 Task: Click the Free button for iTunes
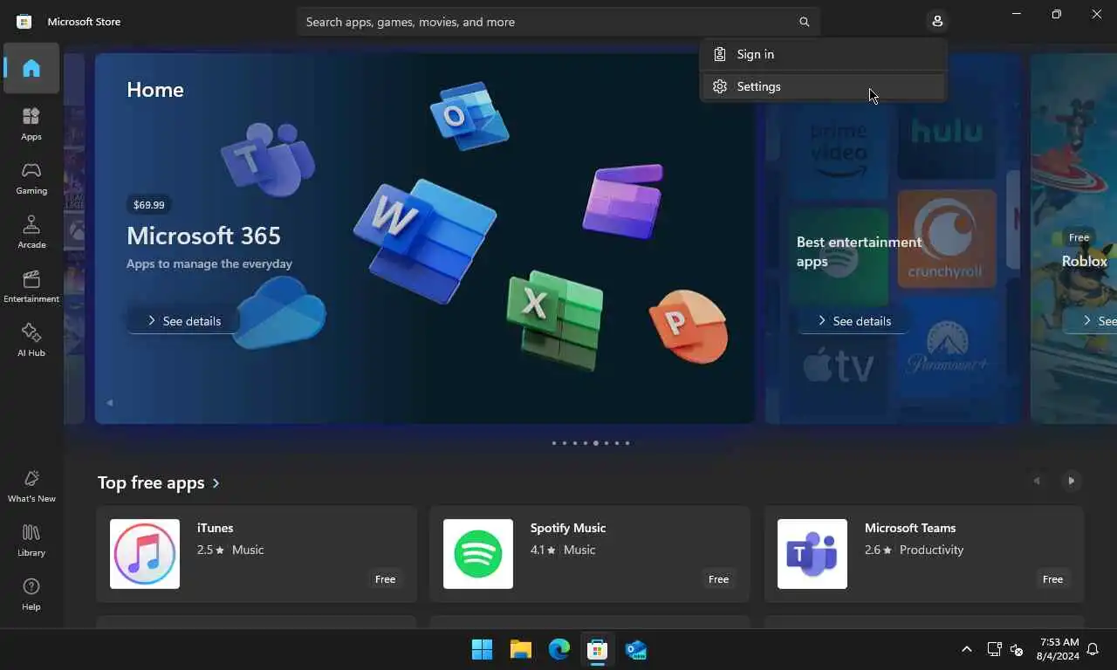click(x=385, y=579)
